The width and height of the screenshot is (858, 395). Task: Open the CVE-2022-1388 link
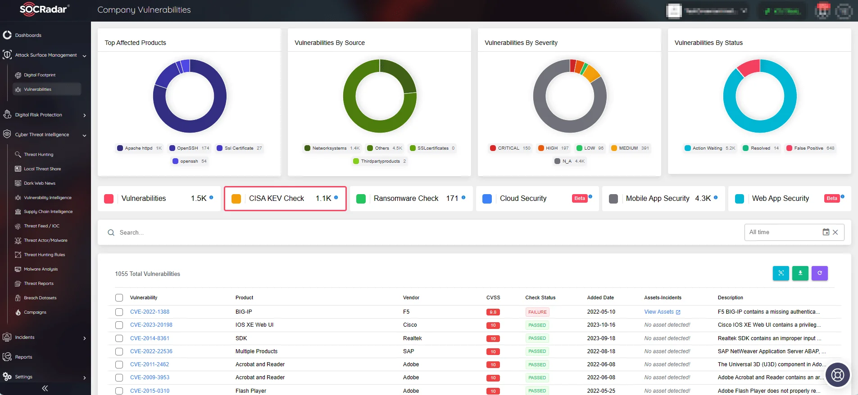tap(150, 312)
